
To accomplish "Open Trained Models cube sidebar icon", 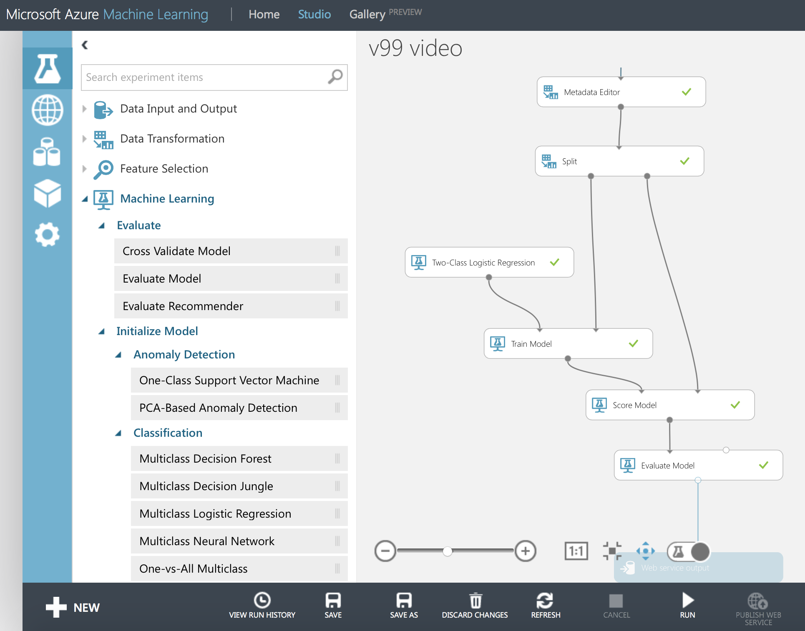I will tap(47, 193).
